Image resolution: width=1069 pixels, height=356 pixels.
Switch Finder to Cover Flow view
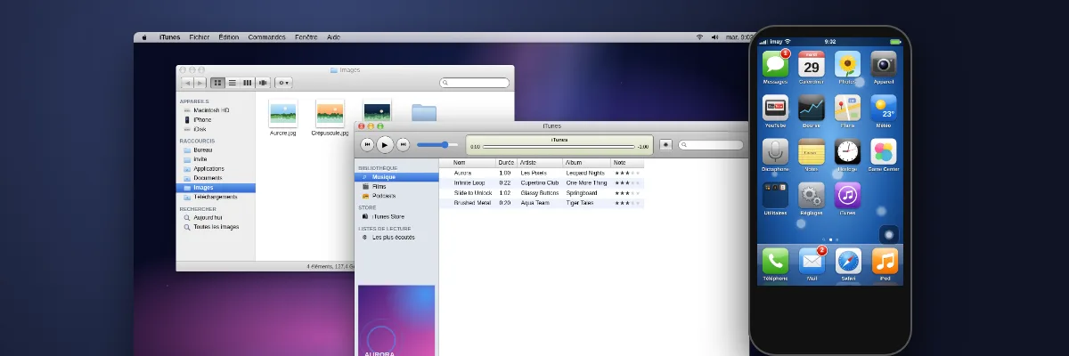click(x=263, y=83)
